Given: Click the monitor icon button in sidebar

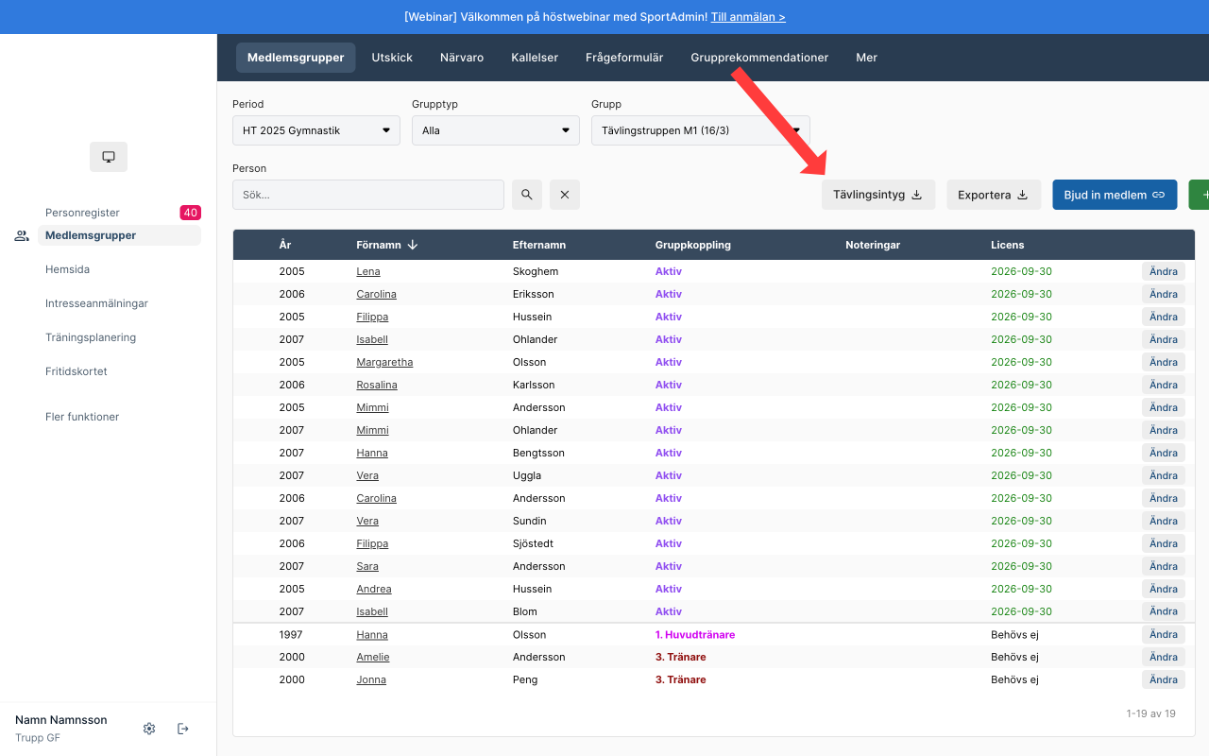Looking at the screenshot, I should [109, 157].
